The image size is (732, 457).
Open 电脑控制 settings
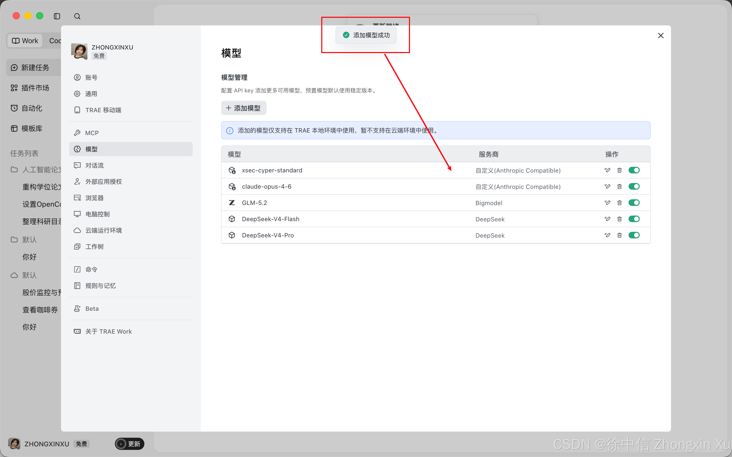point(131,214)
